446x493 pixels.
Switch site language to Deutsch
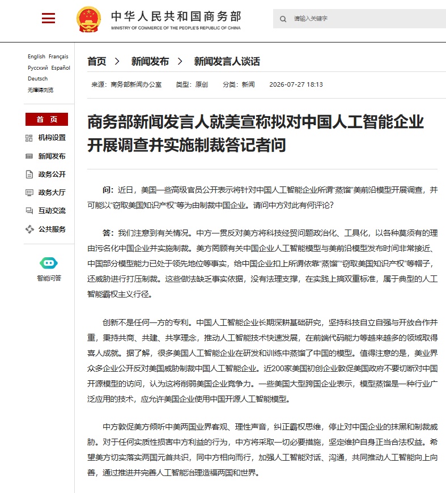pyautogui.click(x=38, y=79)
